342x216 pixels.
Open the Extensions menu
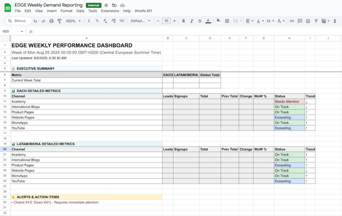[110, 11]
